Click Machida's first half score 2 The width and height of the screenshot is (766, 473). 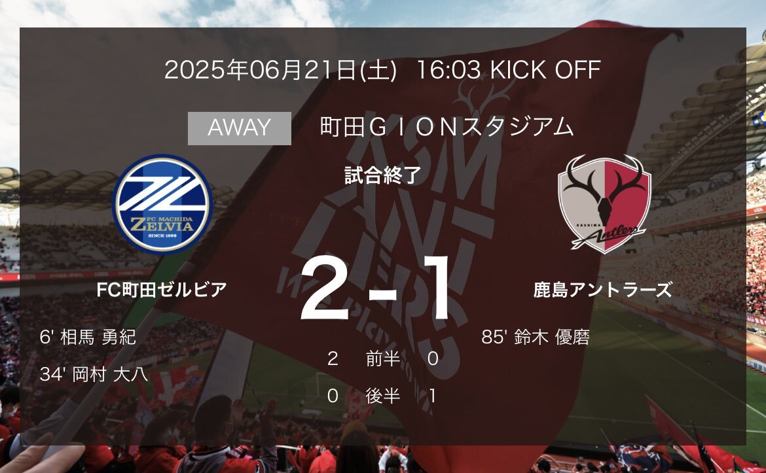(333, 359)
